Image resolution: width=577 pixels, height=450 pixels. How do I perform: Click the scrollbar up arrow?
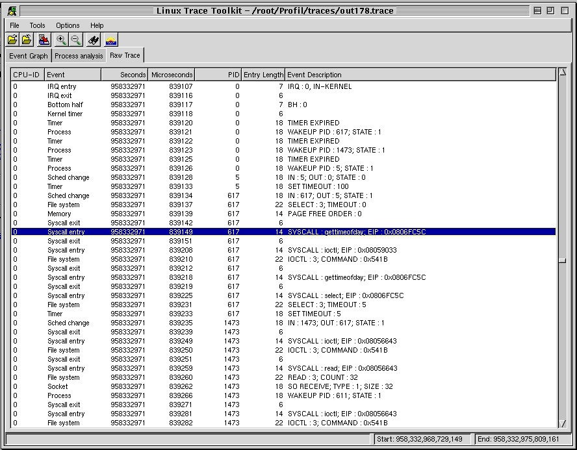point(562,73)
